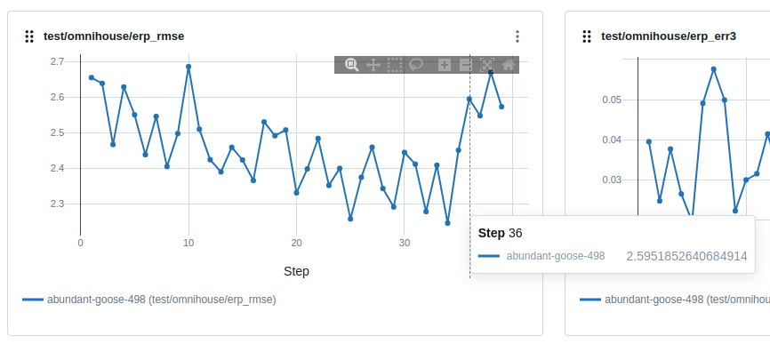This screenshot has height=352, width=770.
Task: Click the test/omnihouse/erp_rmse chart title
Action: click(x=114, y=36)
